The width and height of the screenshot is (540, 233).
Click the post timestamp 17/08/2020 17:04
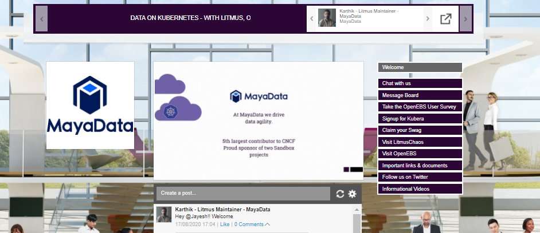click(195, 224)
